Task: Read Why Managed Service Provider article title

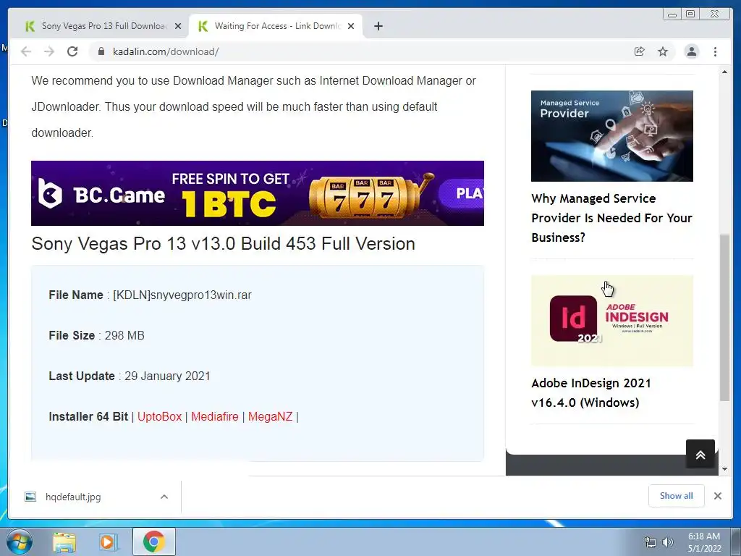Action: click(611, 218)
